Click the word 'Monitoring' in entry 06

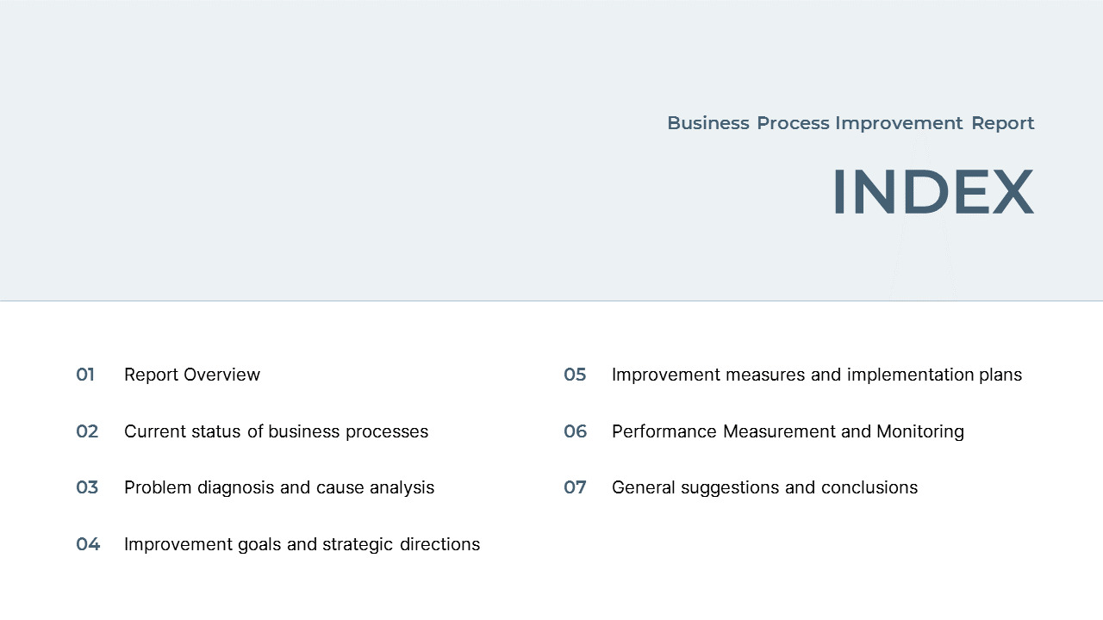919,431
